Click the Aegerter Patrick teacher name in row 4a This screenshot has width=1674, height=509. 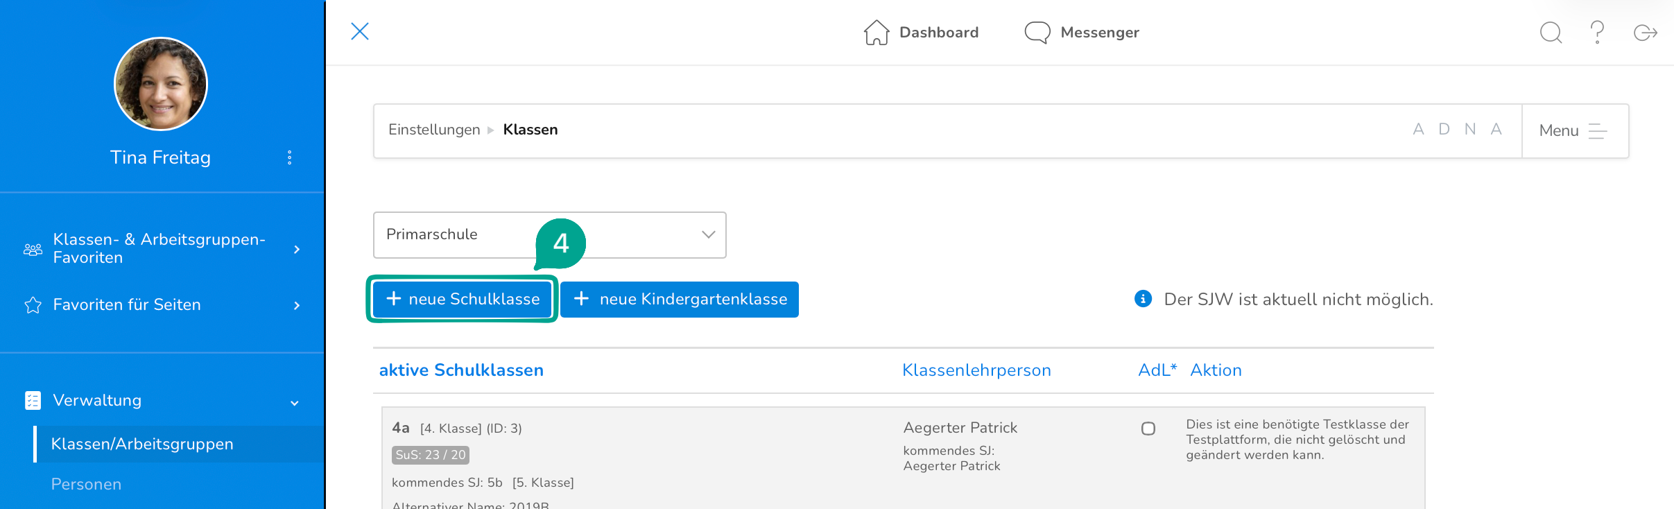(x=960, y=428)
